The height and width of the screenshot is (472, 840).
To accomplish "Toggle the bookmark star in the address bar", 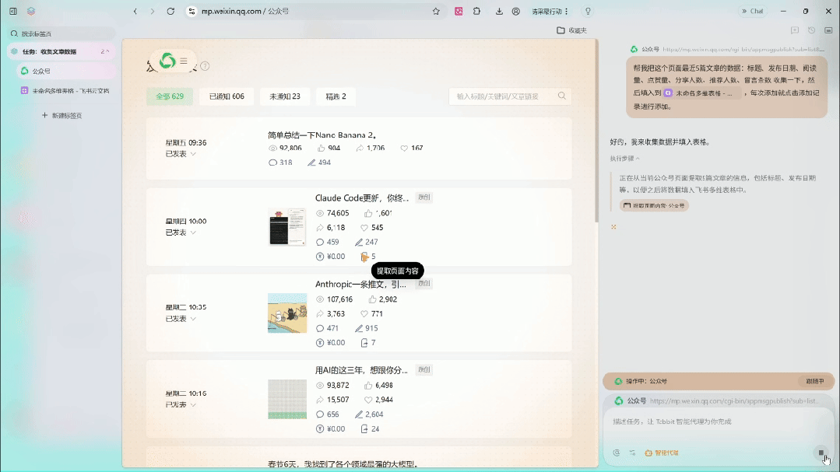I will pyautogui.click(x=436, y=11).
